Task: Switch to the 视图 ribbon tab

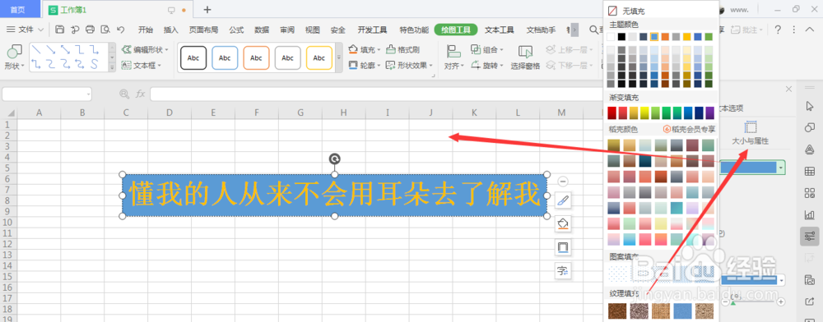Action: click(312, 30)
